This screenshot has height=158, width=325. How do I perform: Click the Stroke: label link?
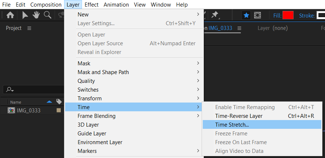307,15
